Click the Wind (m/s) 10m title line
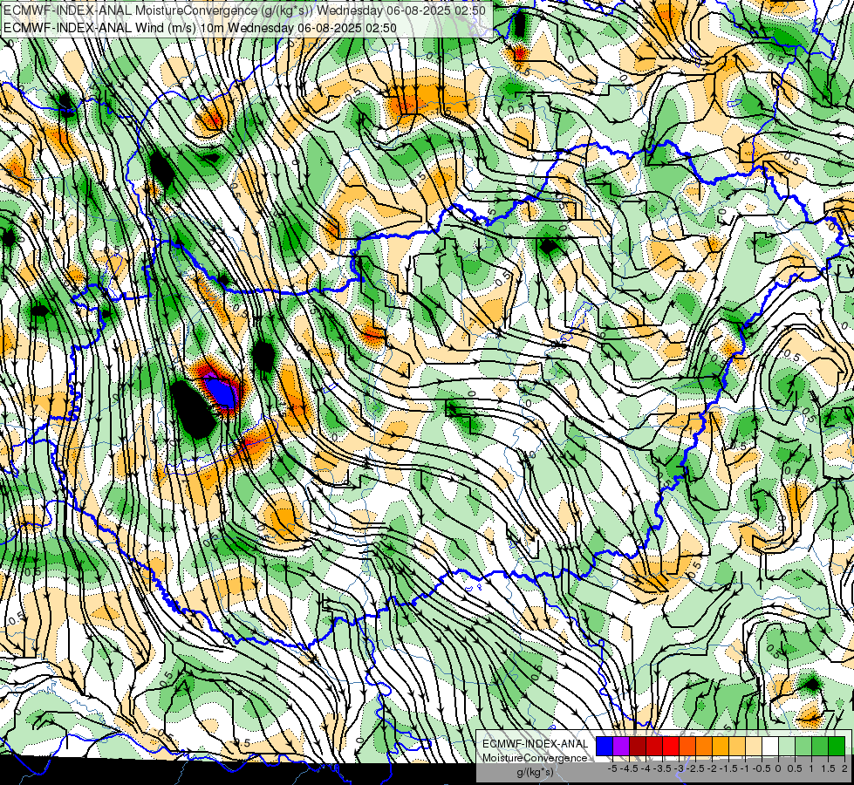Image resolution: width=854 pixels, height=785 pixels. point(200,28)
